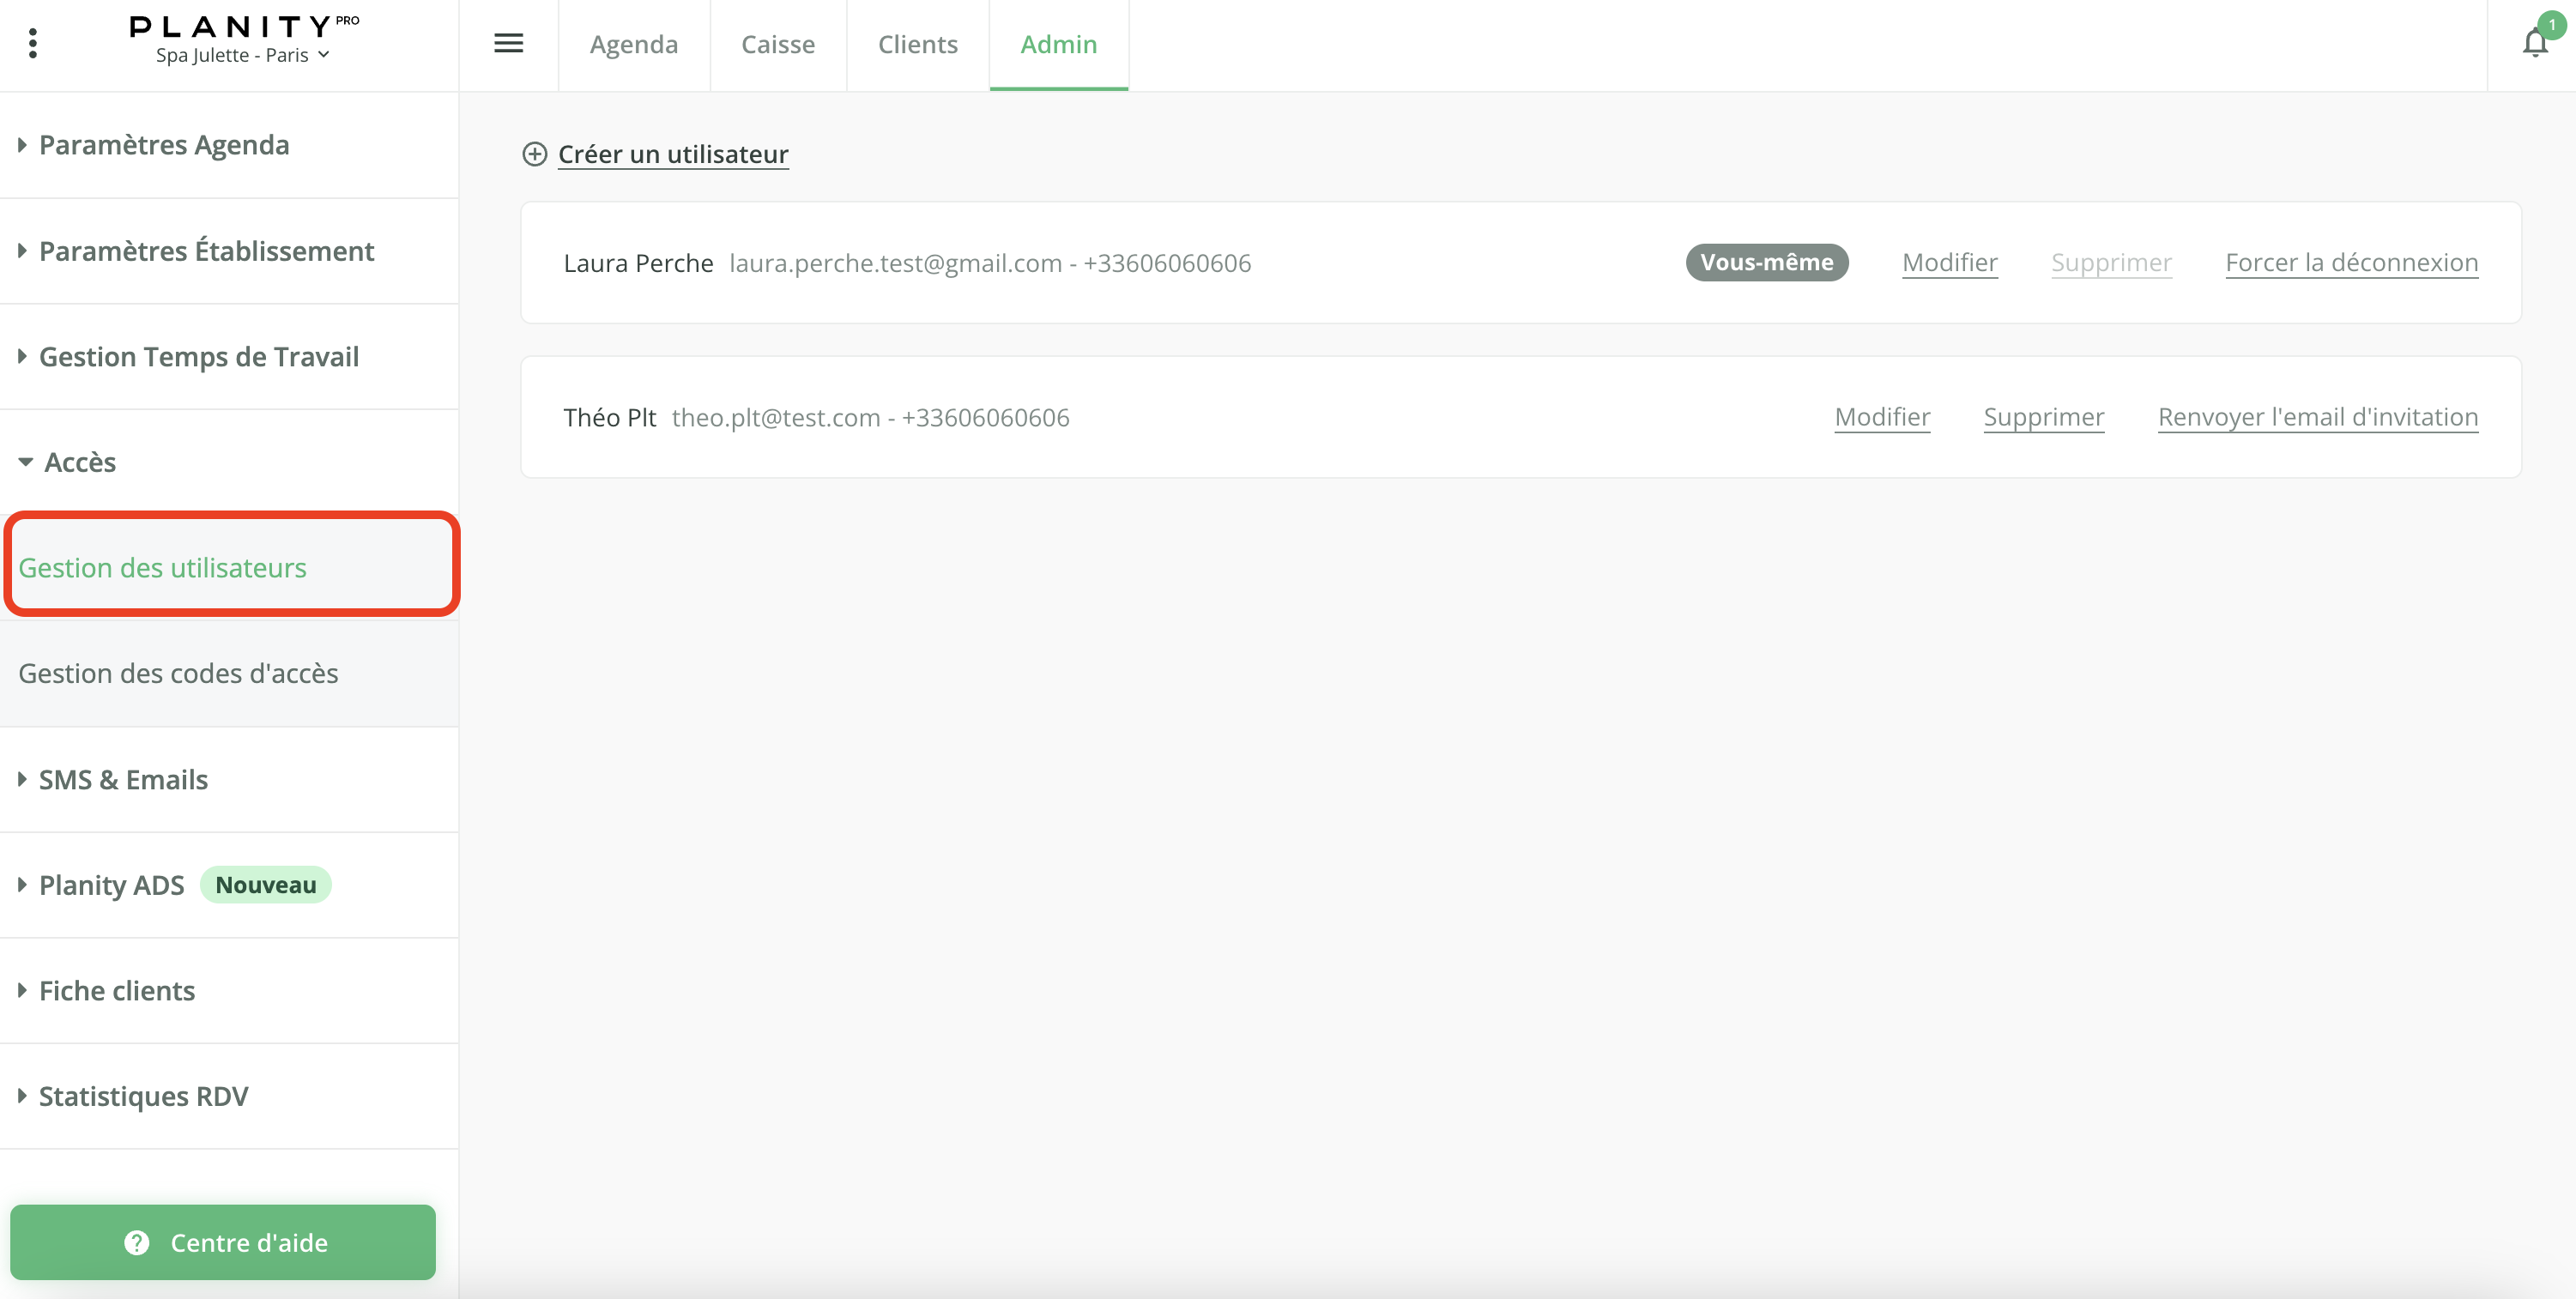Expand SMS & Emails section
This screenshot has width=2576, height=1299.
[x=123, y=779]
